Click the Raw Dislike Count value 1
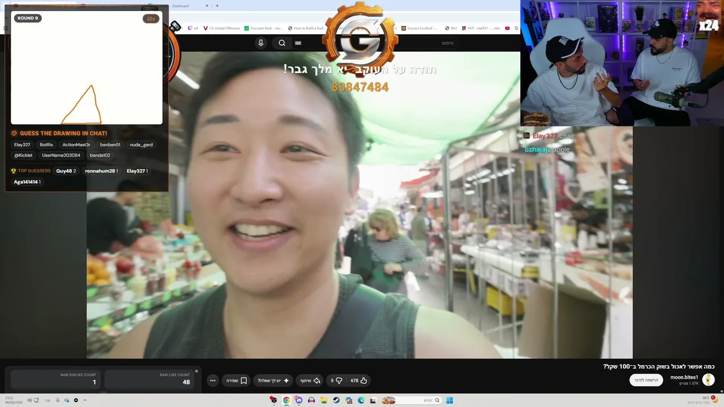Viewport: 724px width, 407px height. pos(94,382)
